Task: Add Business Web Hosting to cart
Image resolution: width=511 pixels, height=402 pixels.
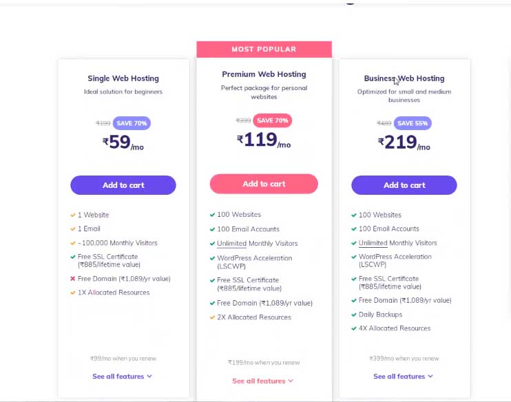Action: pyautogui.click(x=404, y=185)
